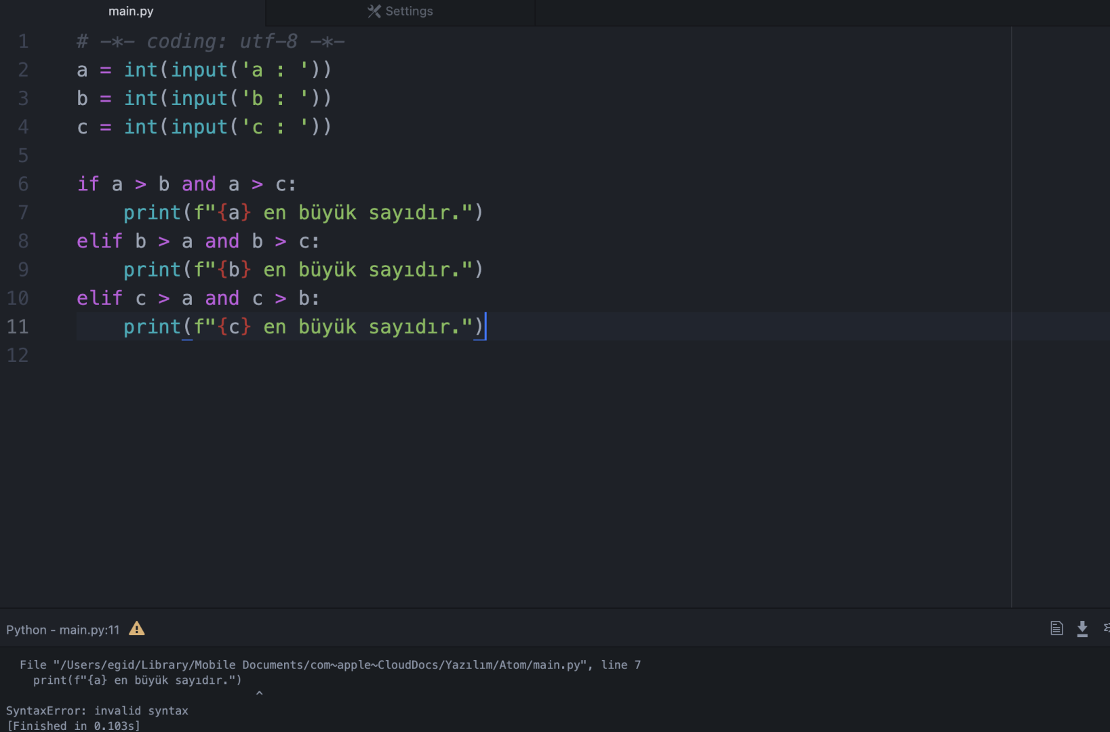Click 'int' function on line 3
Image resolution: width=1110 pixels, height=732 pixels.
click(140, 98)
